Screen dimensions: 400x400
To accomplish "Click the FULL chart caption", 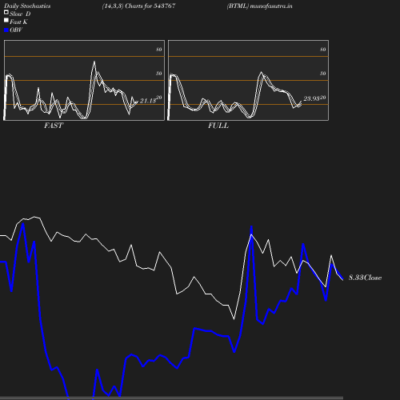I will point(218,126).
